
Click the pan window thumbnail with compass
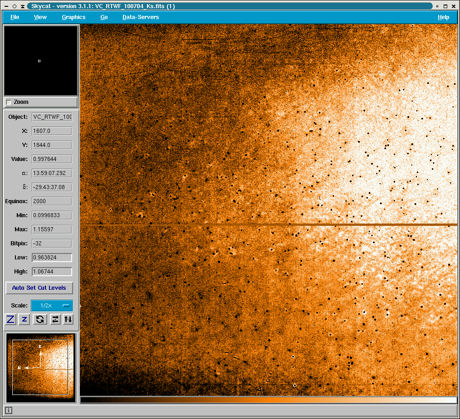pos(40,367)
